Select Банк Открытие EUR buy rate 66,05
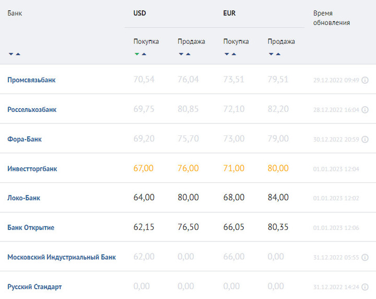 (234, 227)
